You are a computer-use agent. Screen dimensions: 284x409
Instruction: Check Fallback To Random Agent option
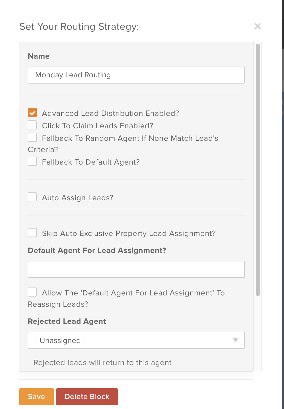[x=32, y=137]
